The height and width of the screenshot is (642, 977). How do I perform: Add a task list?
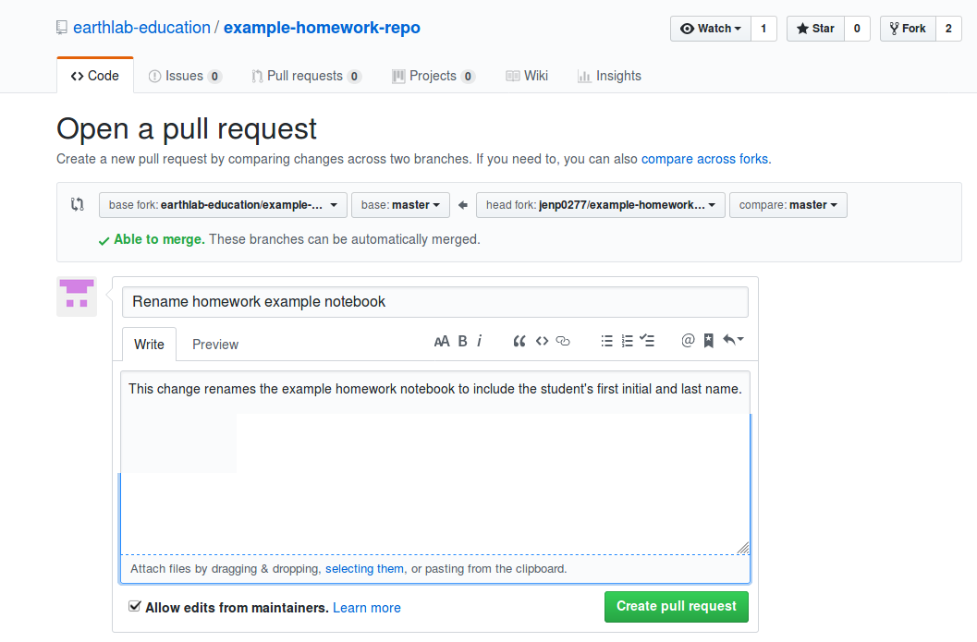click(x=647, y=341)
